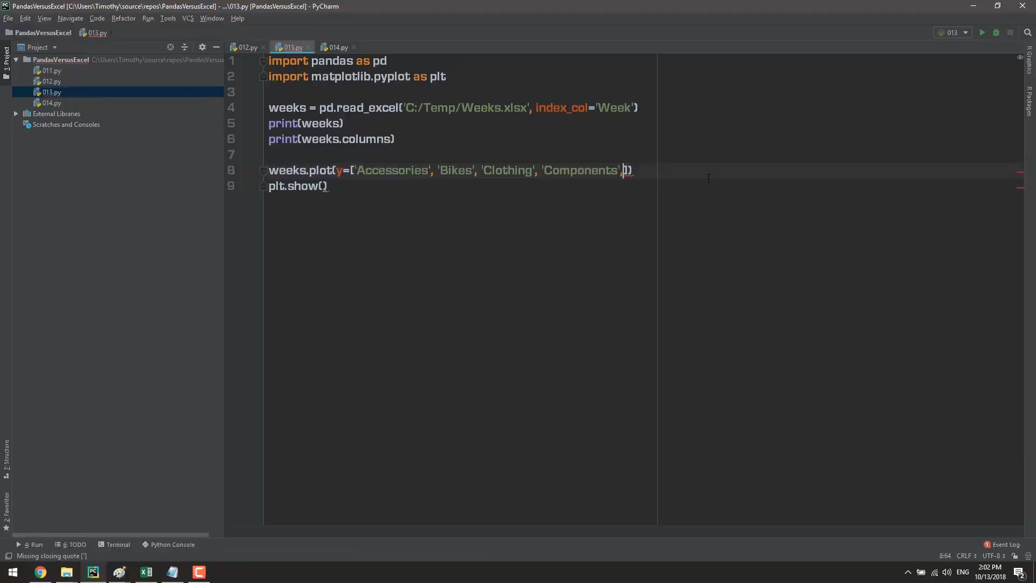Viewport: 1036px width, 583px height.
Task: Toggle the Structure side tool window
Action: (x=6, y=459)
